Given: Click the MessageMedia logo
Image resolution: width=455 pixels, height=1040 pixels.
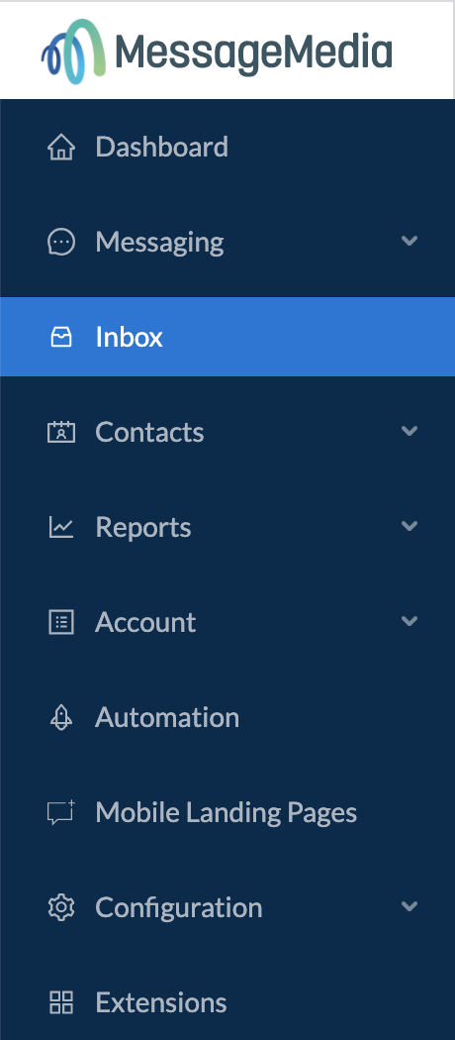Looking at the screenshot, I should point(217,52).
